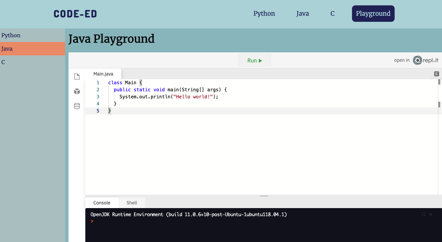The width and height of the screenshot is (442, 242).
Task: Select the Console tab
Action: click(102, 203)
